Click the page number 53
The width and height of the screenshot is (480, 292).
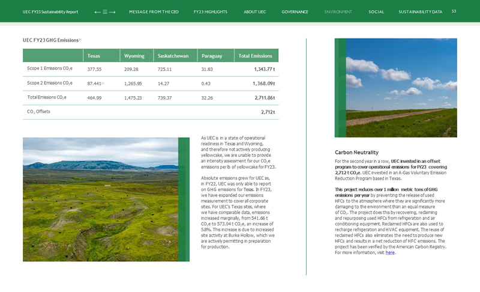(454, 11)
